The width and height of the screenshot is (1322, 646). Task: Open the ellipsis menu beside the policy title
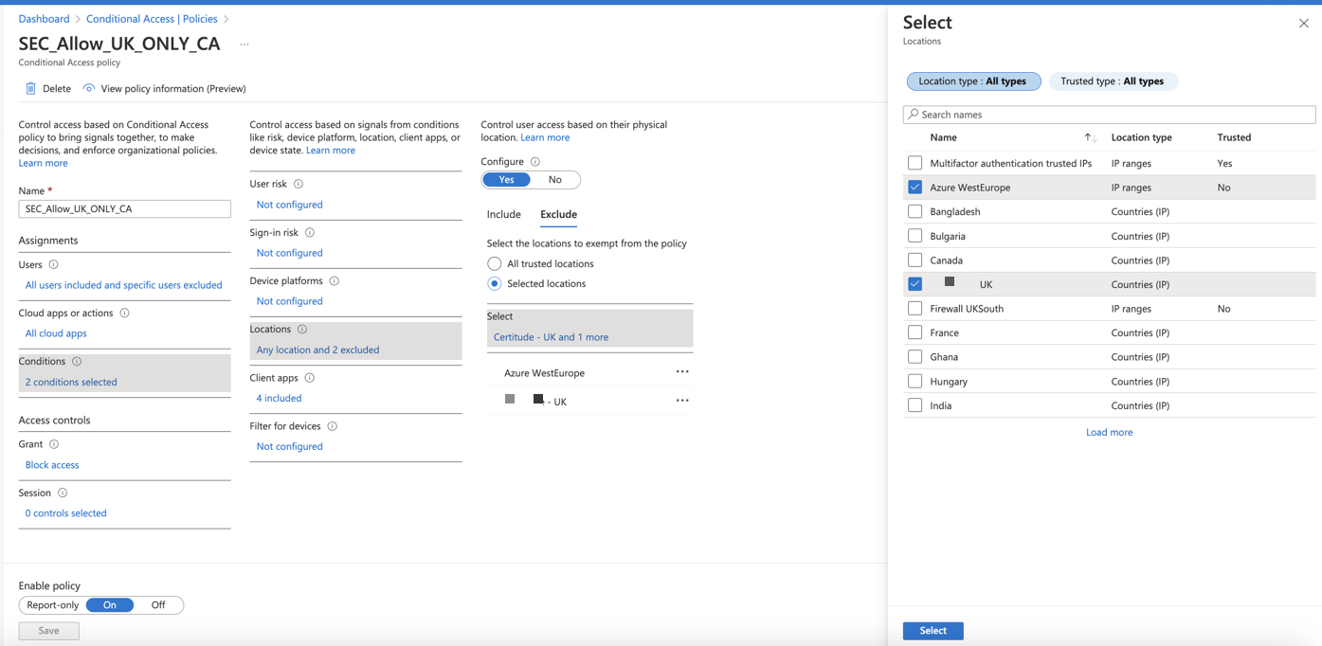244,45
